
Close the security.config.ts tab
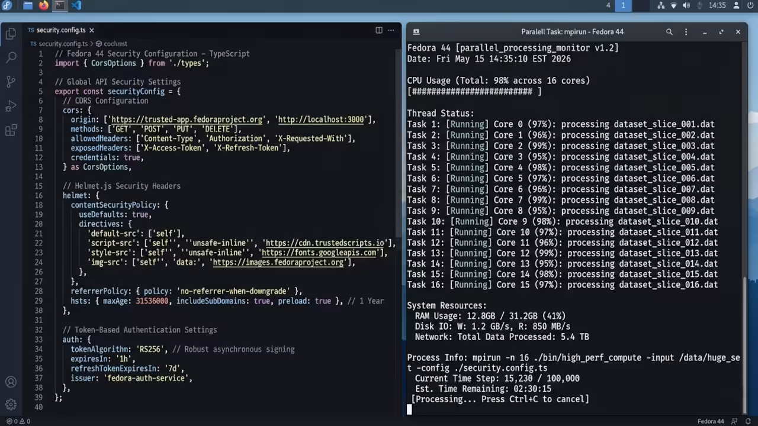pyautogui.click(x=92, y=30)
